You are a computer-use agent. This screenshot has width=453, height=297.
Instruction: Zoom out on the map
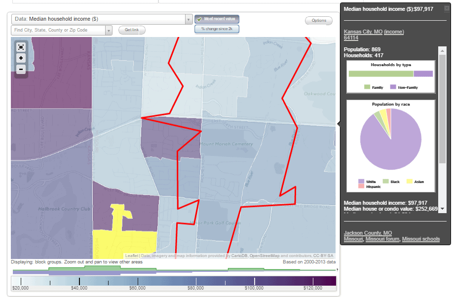point(21,70)
